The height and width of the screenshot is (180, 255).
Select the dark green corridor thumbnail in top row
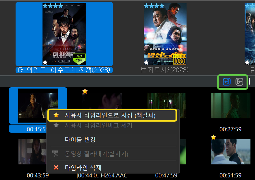click(166, 101)
